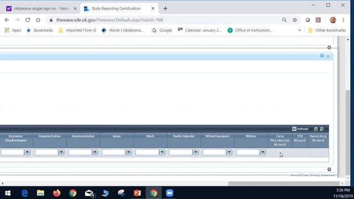The image size is (354, 199).
Task: Click the Asian filter text box
Action: [x=113, y=153]
